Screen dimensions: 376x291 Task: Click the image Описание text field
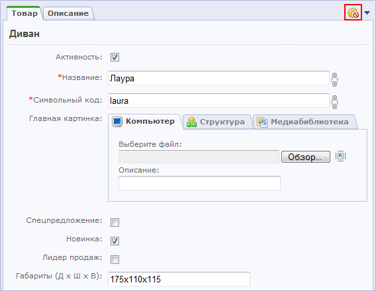click(x=199, y=183)
